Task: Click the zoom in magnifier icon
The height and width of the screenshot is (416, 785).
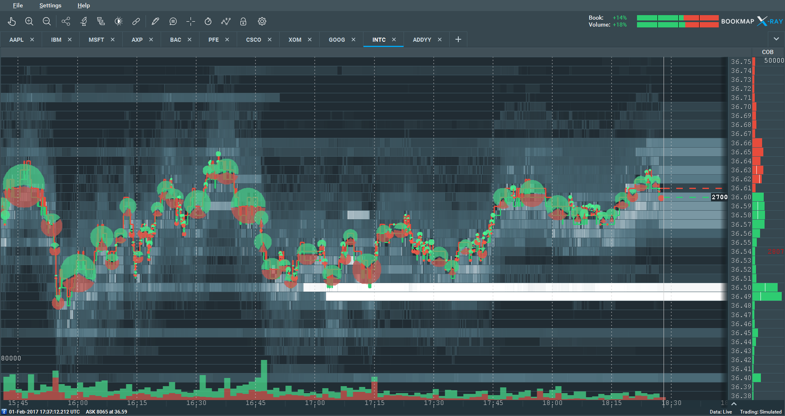Action: (x=29, y=21)
